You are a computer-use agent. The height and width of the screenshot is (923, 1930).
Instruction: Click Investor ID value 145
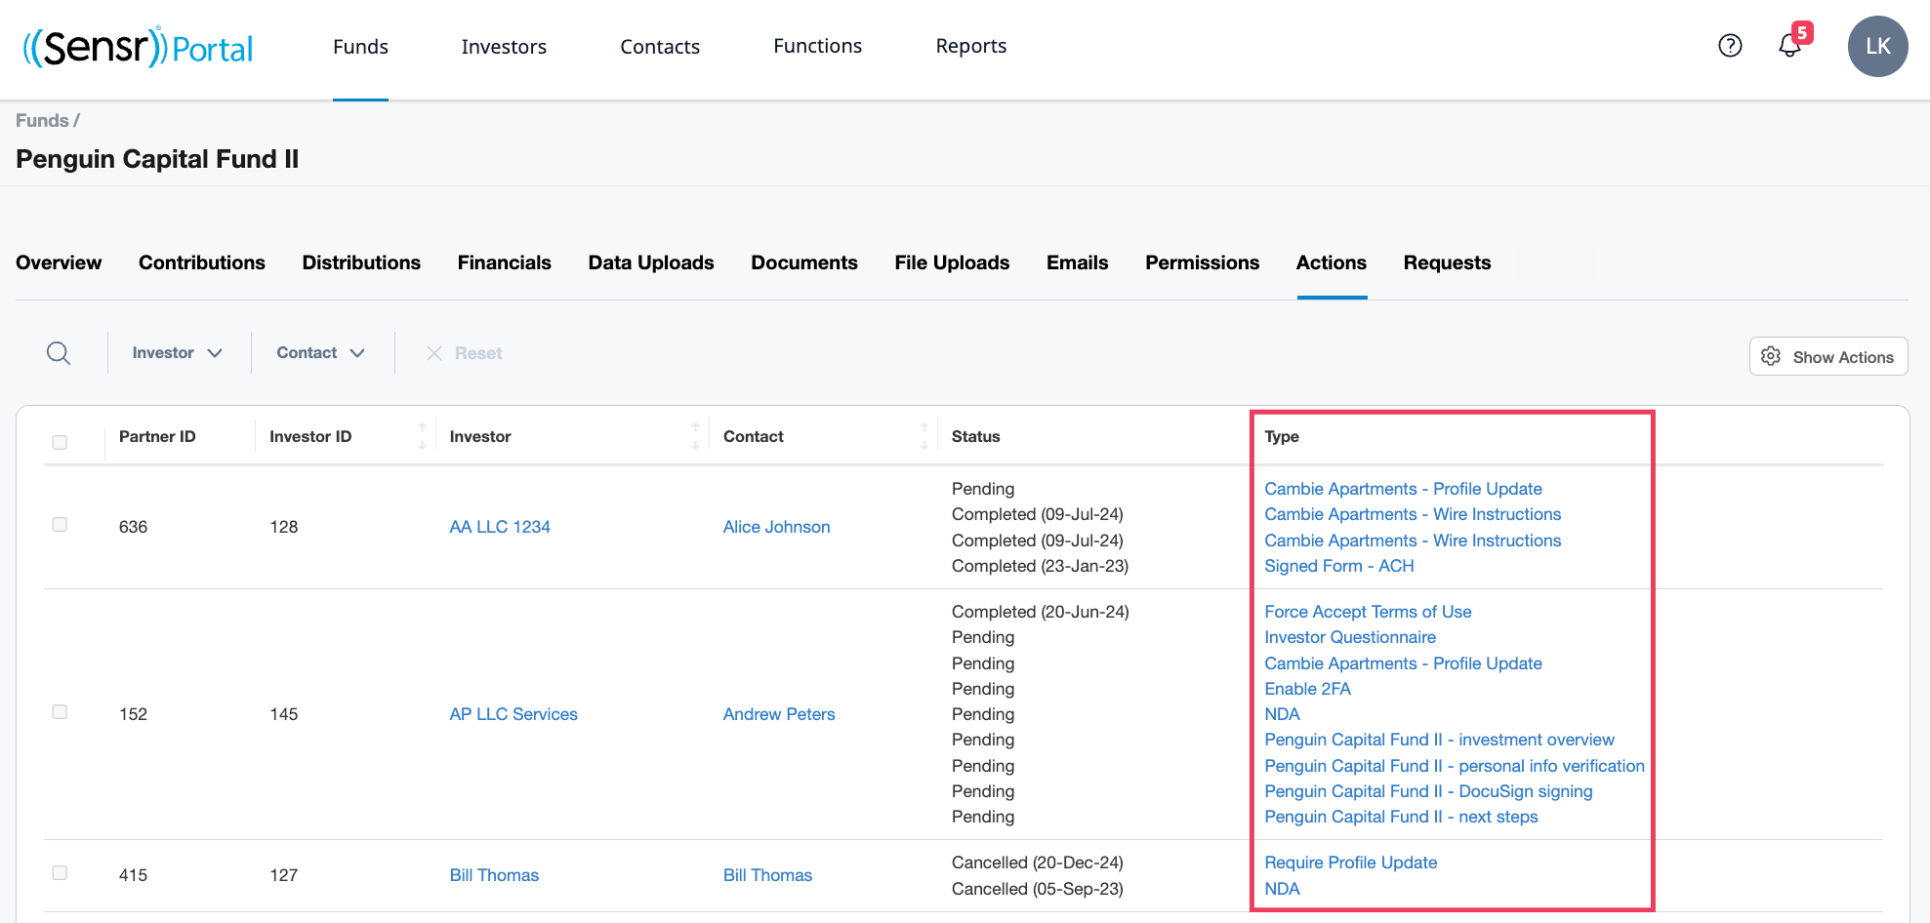[x=283, y=714]
